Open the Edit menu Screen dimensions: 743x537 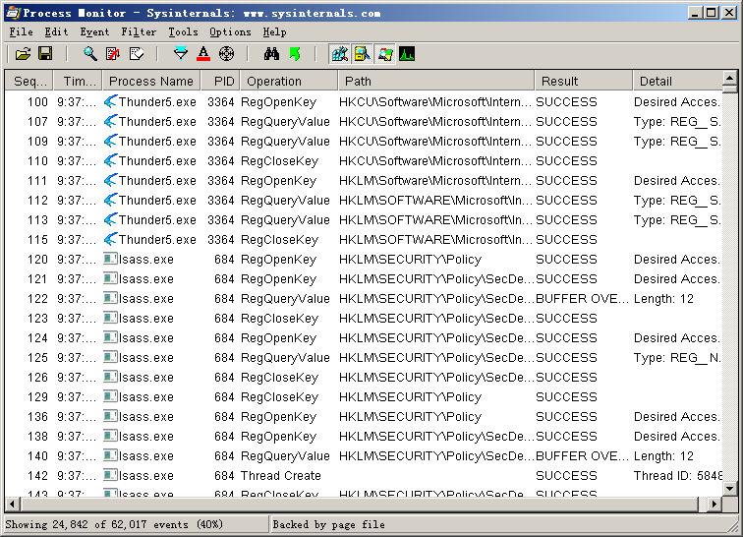tap(56, 32)
